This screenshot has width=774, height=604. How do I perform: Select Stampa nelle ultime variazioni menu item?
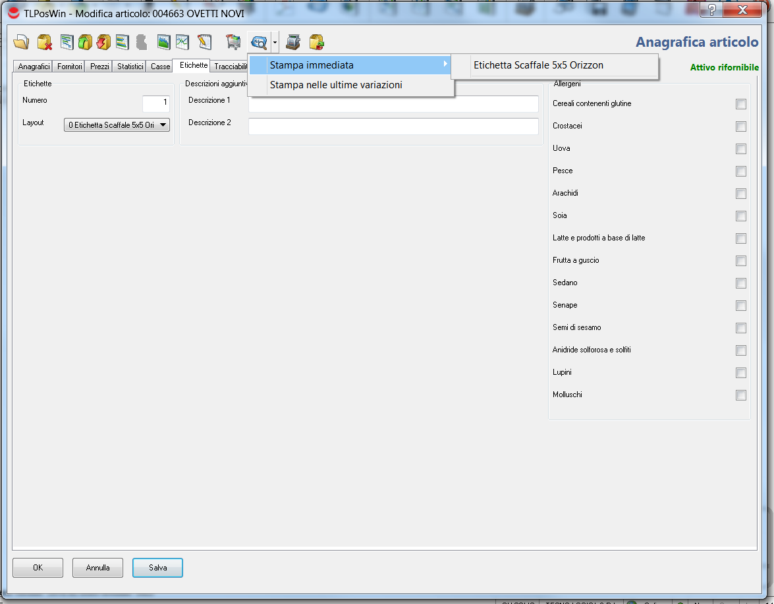(336, 85)
